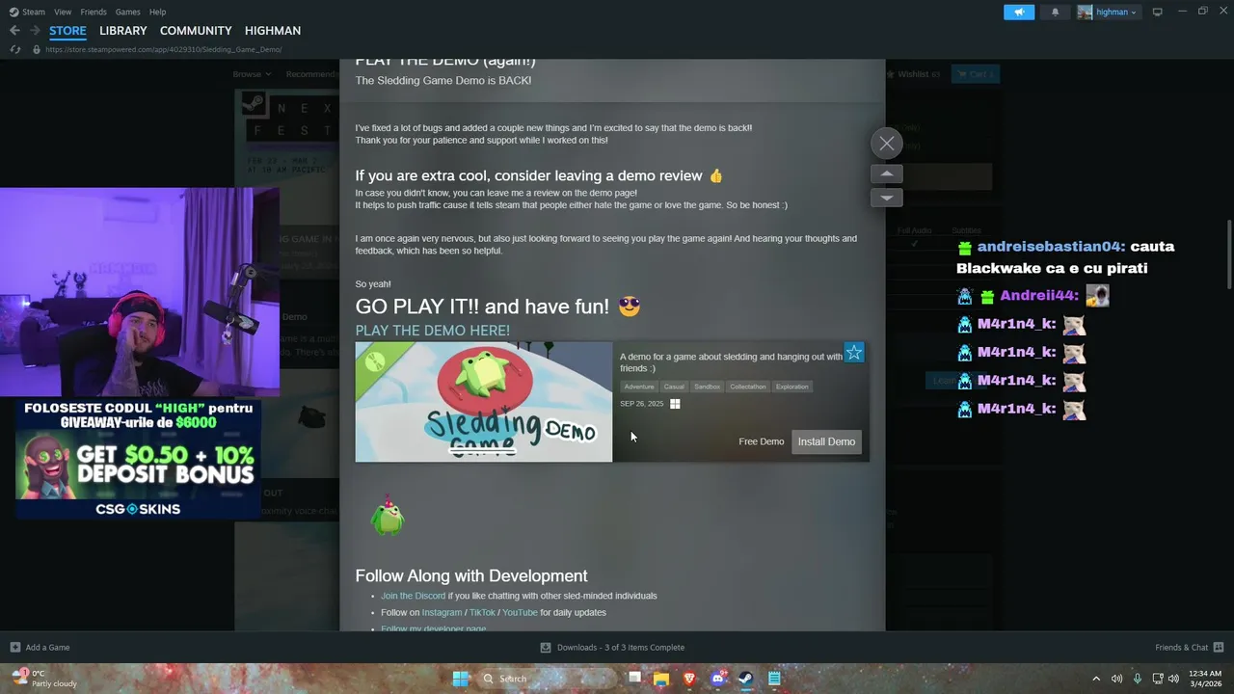This screenshot has height=694, width=1234.
Task: Open Wishlist in the store header
Action: (912, 74)
